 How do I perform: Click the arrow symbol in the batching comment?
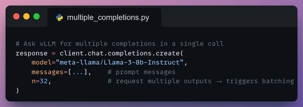pos(219,81)
